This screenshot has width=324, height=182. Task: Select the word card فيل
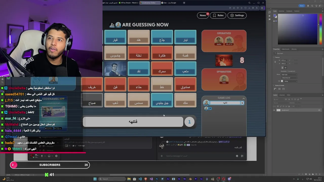point(115,84)
